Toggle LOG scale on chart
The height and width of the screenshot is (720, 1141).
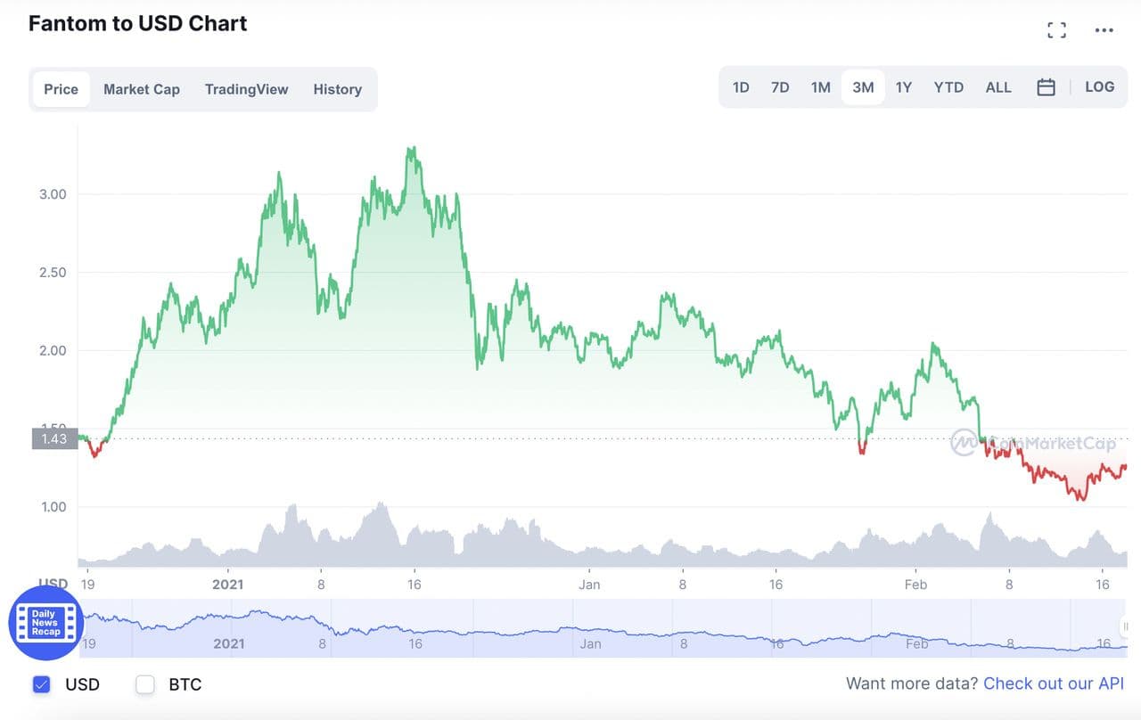1099,87
